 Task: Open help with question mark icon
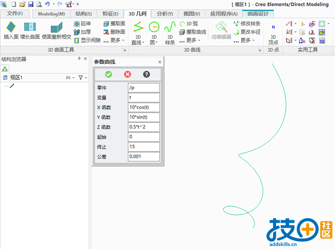146,74
